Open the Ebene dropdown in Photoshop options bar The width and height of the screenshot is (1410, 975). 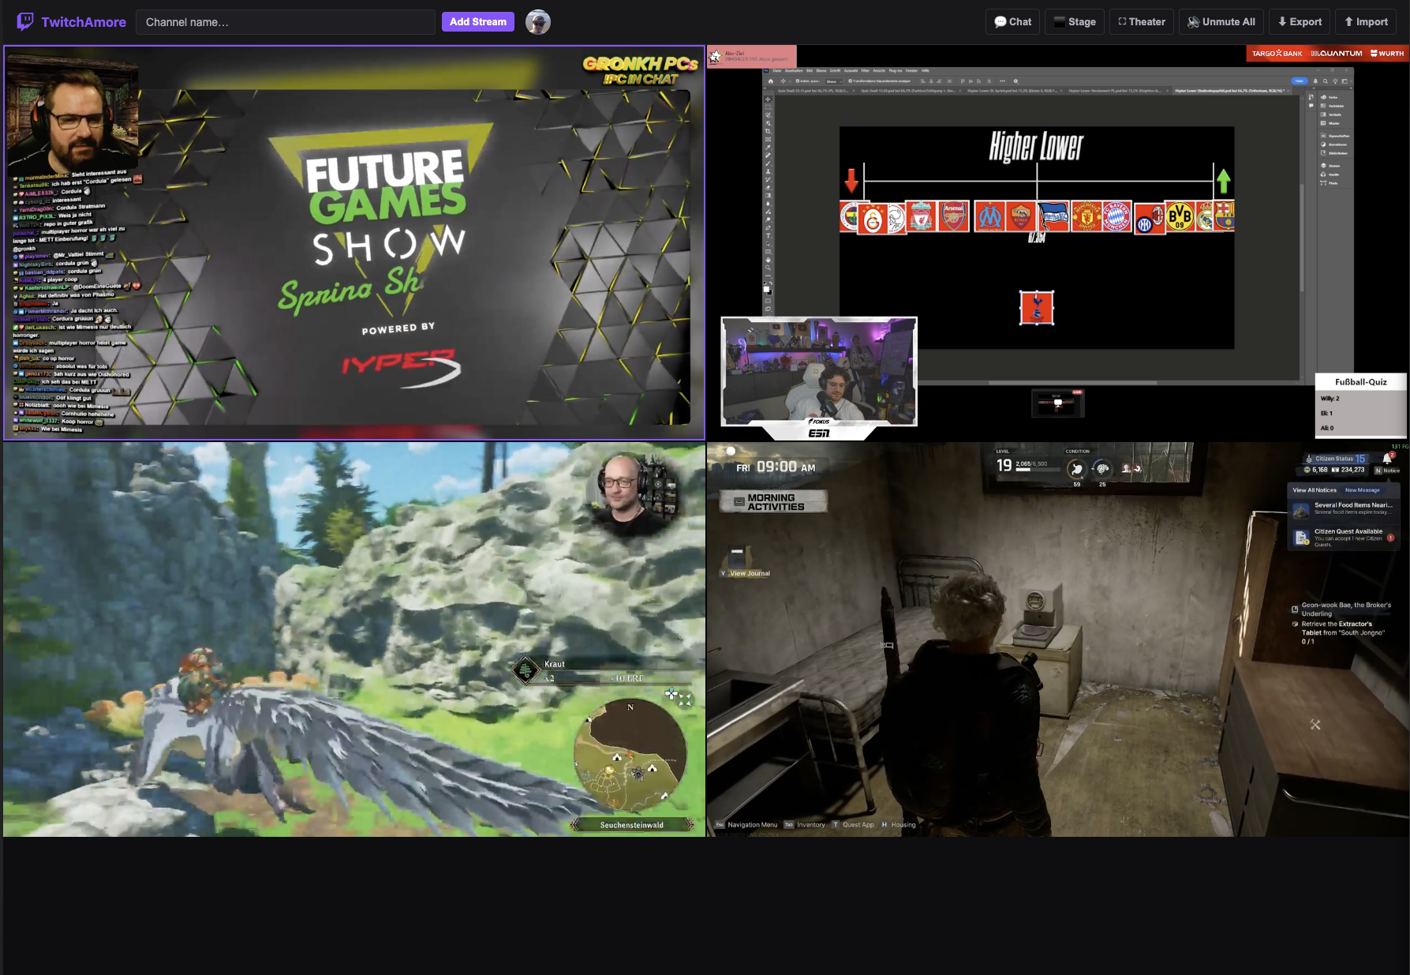click(832, 81)
